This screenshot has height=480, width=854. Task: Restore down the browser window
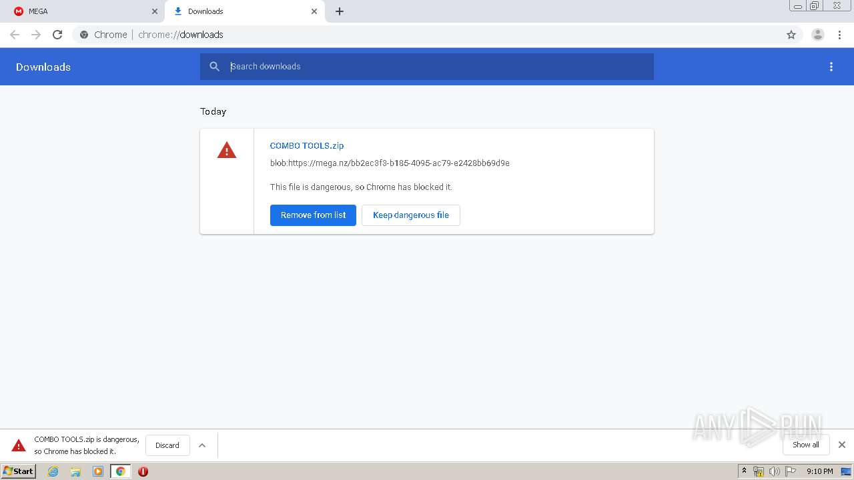[815, 5]
